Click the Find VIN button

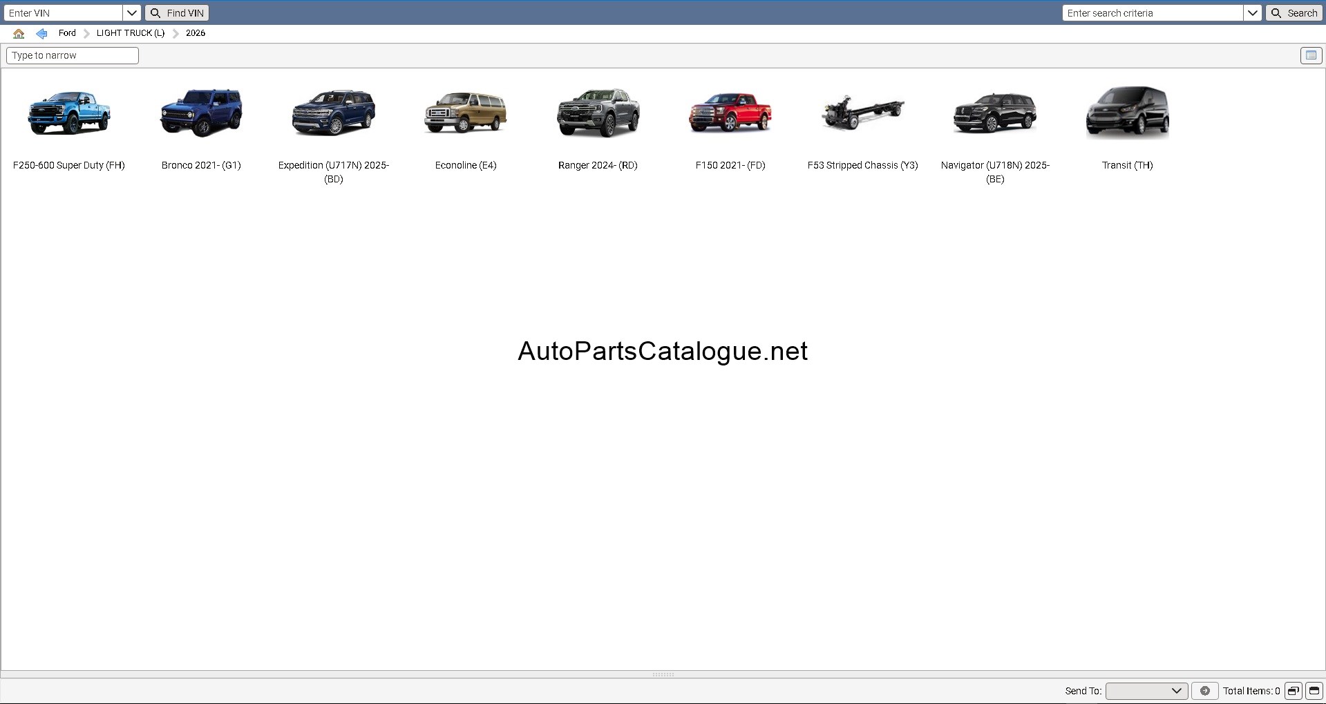pyautogui.click(x=177, y=13)
